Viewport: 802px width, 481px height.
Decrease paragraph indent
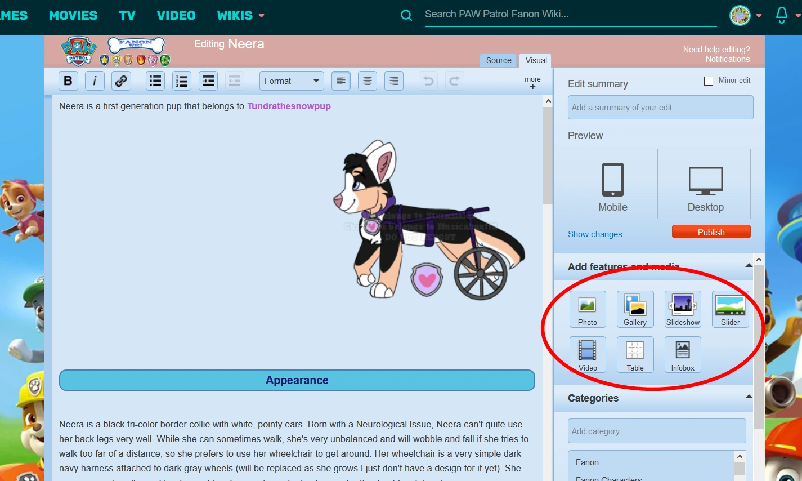(235, 81)
